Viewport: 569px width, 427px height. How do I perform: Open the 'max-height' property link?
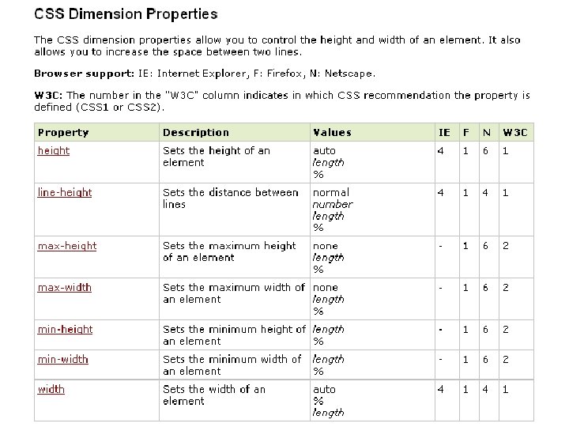(x=67, y=246)
